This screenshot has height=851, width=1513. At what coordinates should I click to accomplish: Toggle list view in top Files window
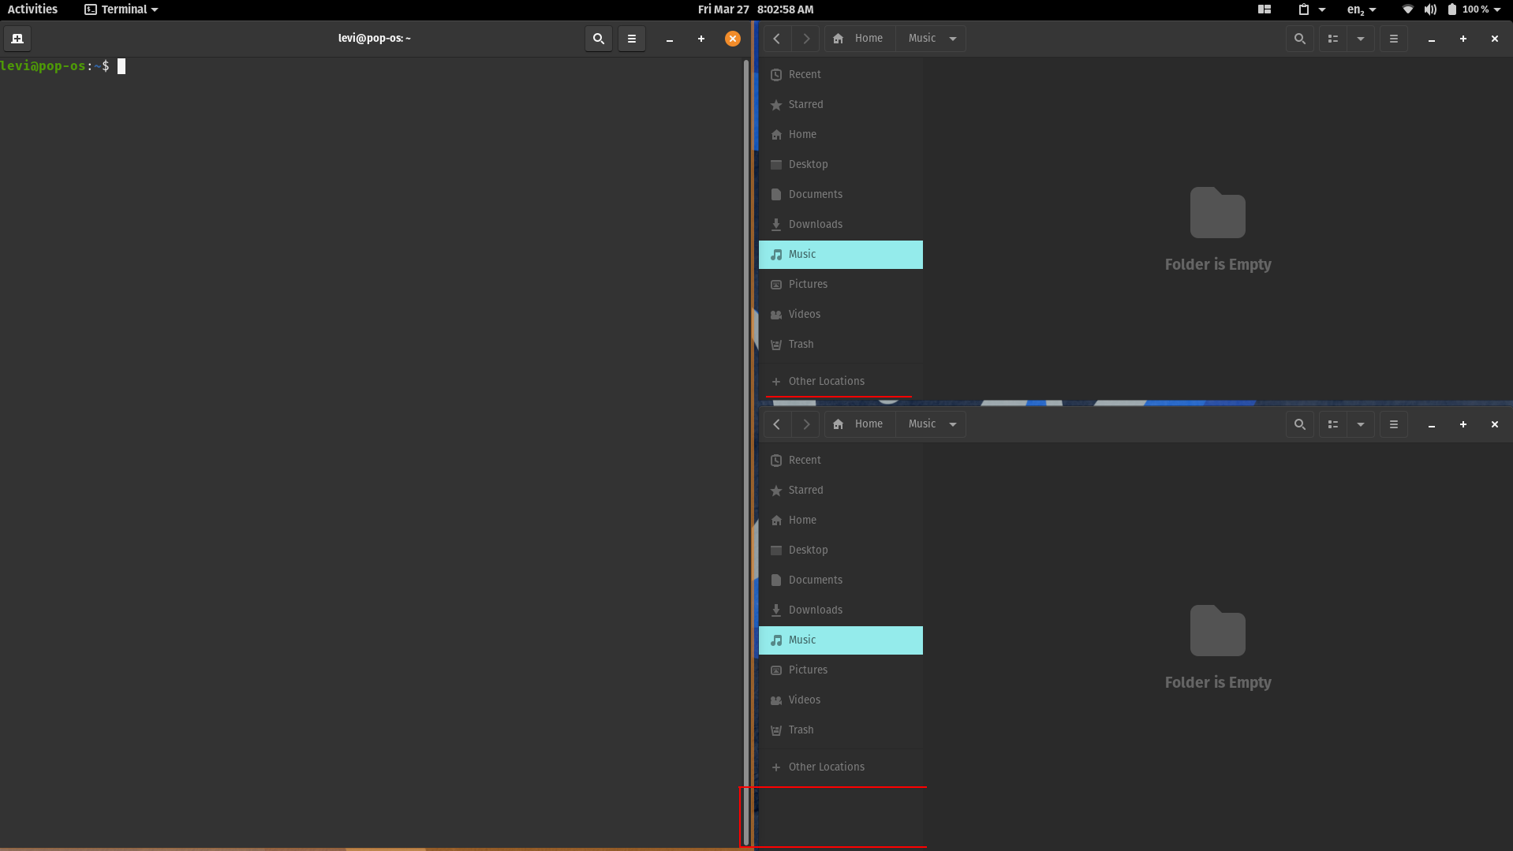click(x=1333, y=39)
